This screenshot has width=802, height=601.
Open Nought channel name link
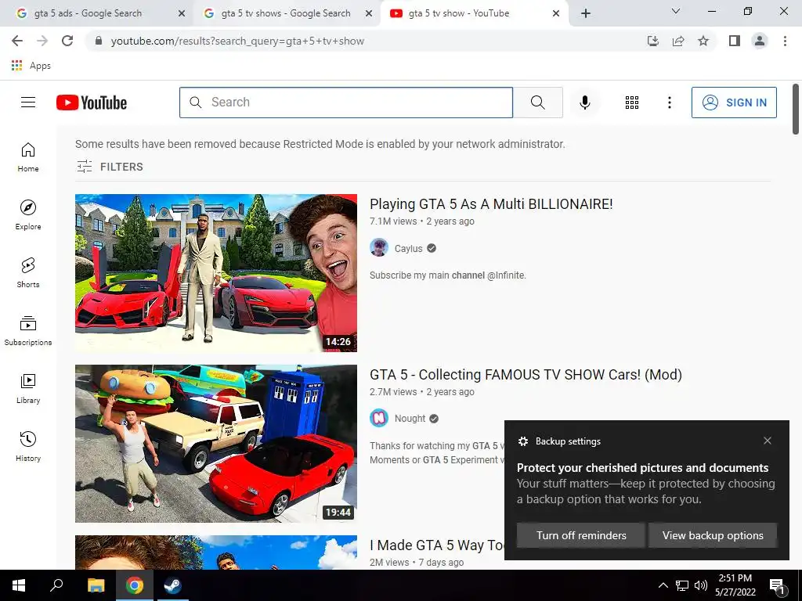410,419
